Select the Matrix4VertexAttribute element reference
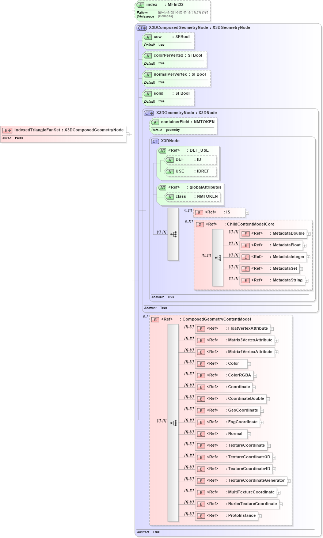The width and height of the screenshot is (323, 538). coord(235,352)
